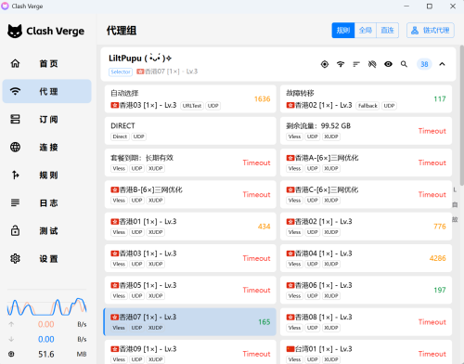Open the Rules (规则) sidebar page

pyautogui.click(x=46, y=175)
